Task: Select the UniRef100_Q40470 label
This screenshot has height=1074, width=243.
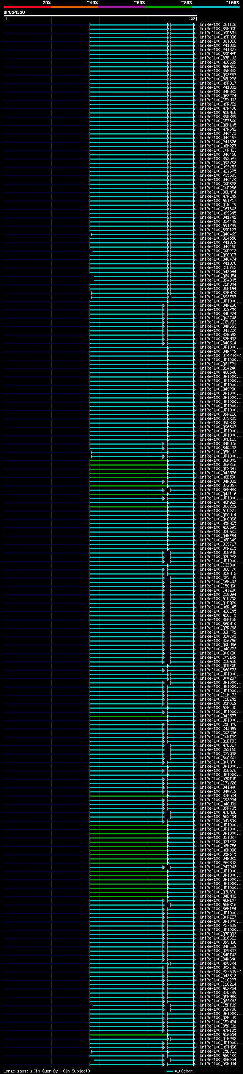Action: 218,180
